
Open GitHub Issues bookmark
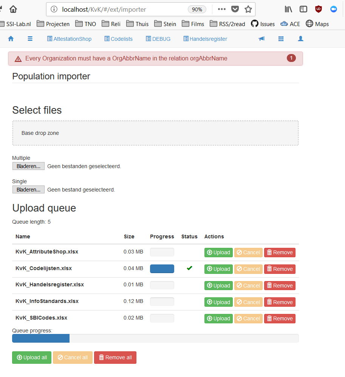point(263,24)
